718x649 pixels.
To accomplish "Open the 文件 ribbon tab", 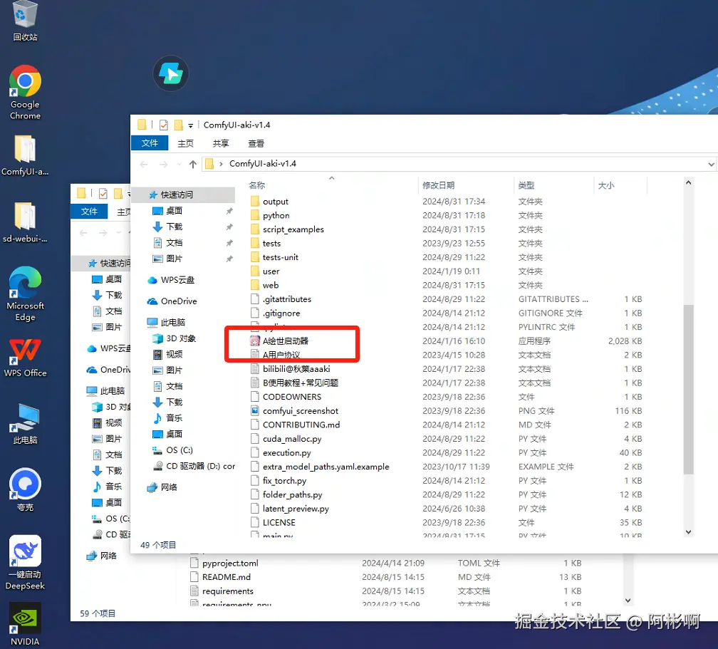I will point(150,143).
